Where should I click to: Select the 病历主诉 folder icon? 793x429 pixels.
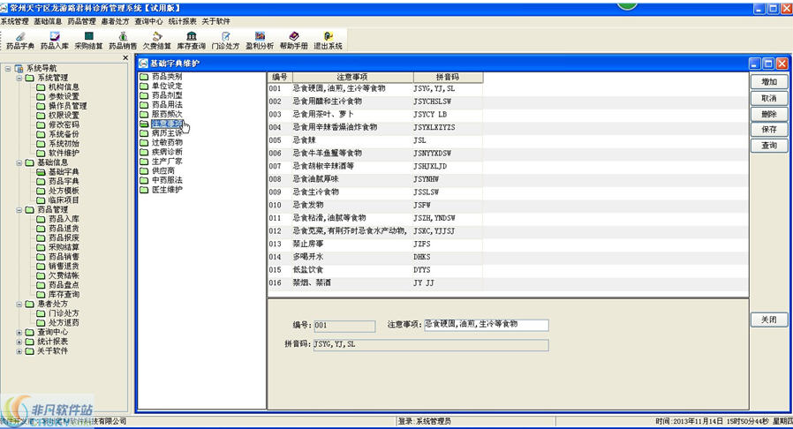pyautogui.click(x=144, y=133)
